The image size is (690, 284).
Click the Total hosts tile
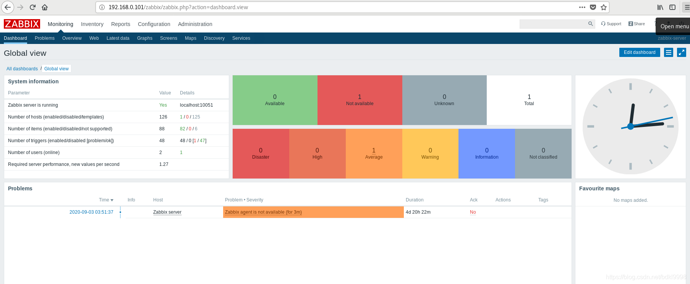[529, 100]
